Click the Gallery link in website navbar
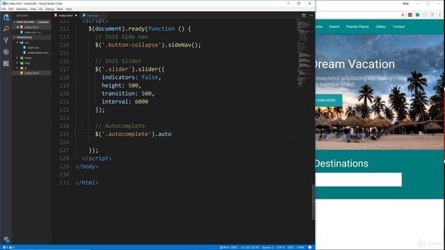This screenshot has height=250, width=445. pyautogui.click(x=380, y=26)
